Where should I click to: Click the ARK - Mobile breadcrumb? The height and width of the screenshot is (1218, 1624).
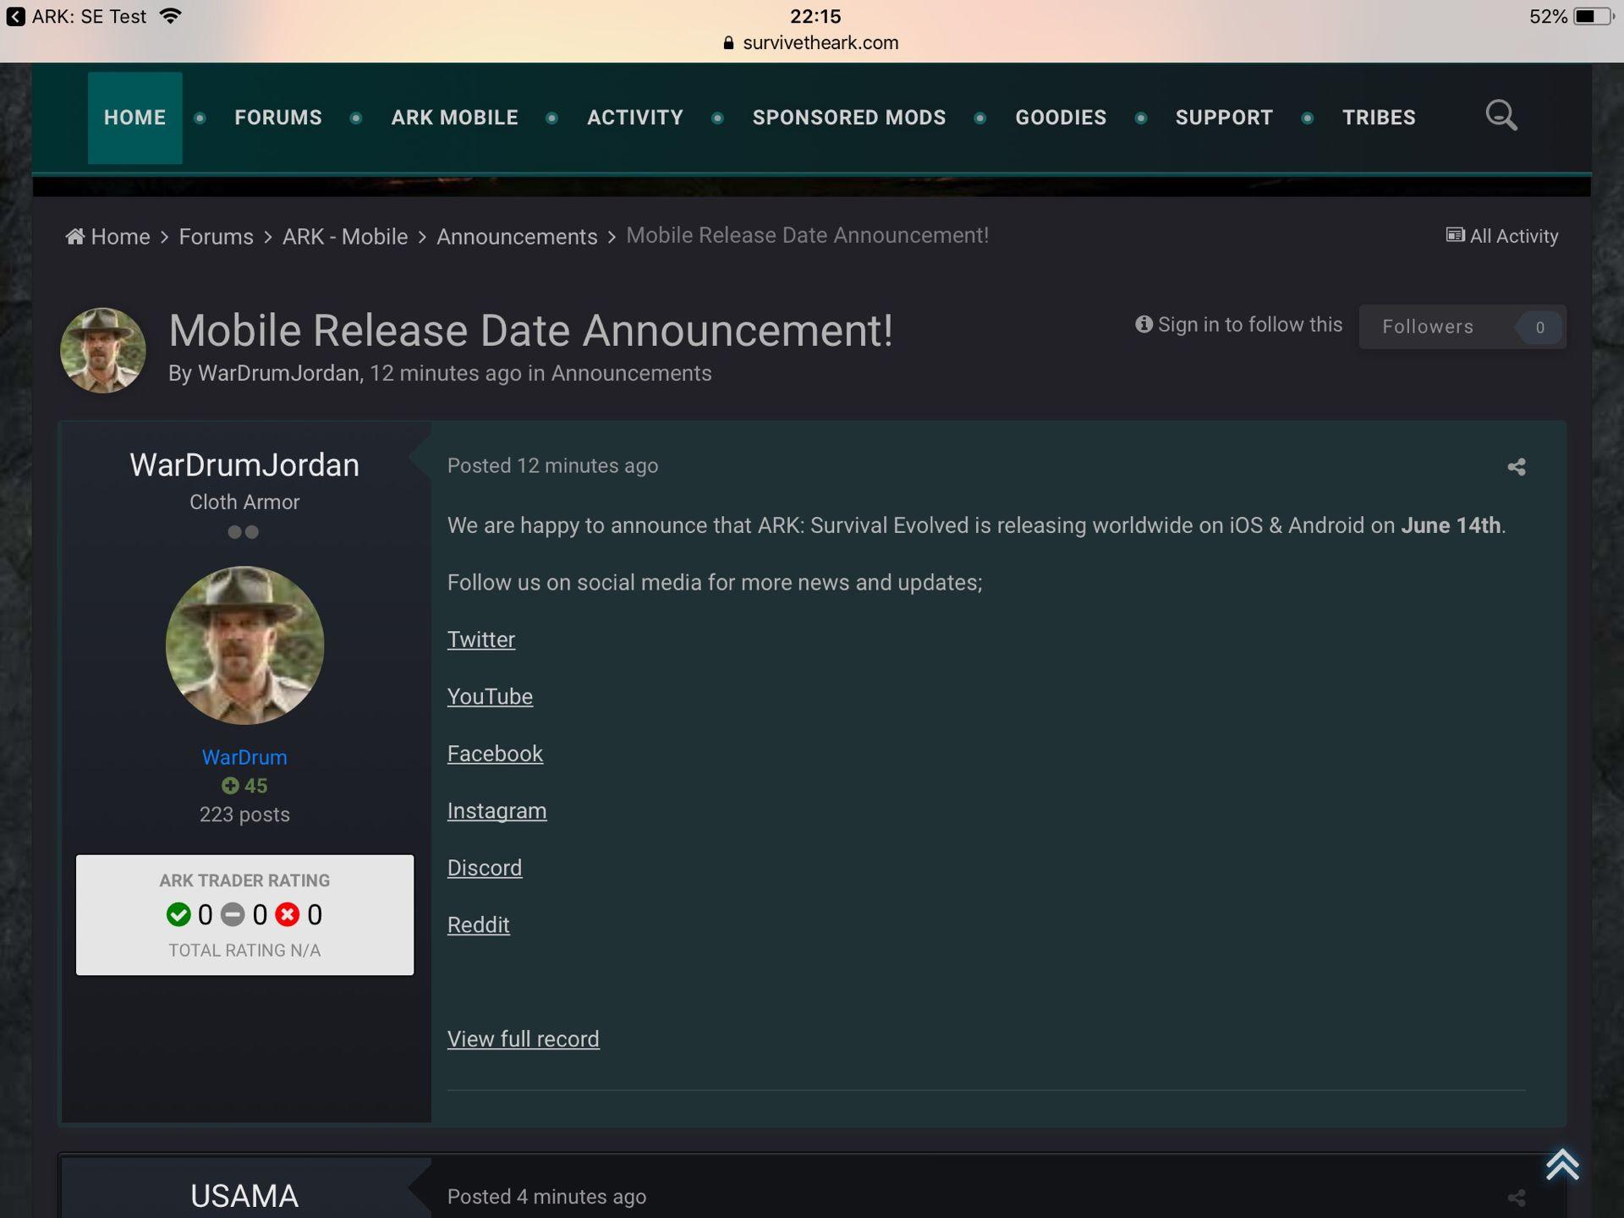click(x=345, y=237)
